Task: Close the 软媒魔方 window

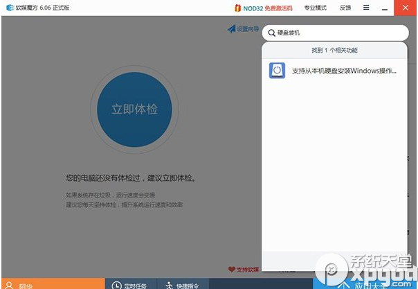Action: tap(406, 8)
